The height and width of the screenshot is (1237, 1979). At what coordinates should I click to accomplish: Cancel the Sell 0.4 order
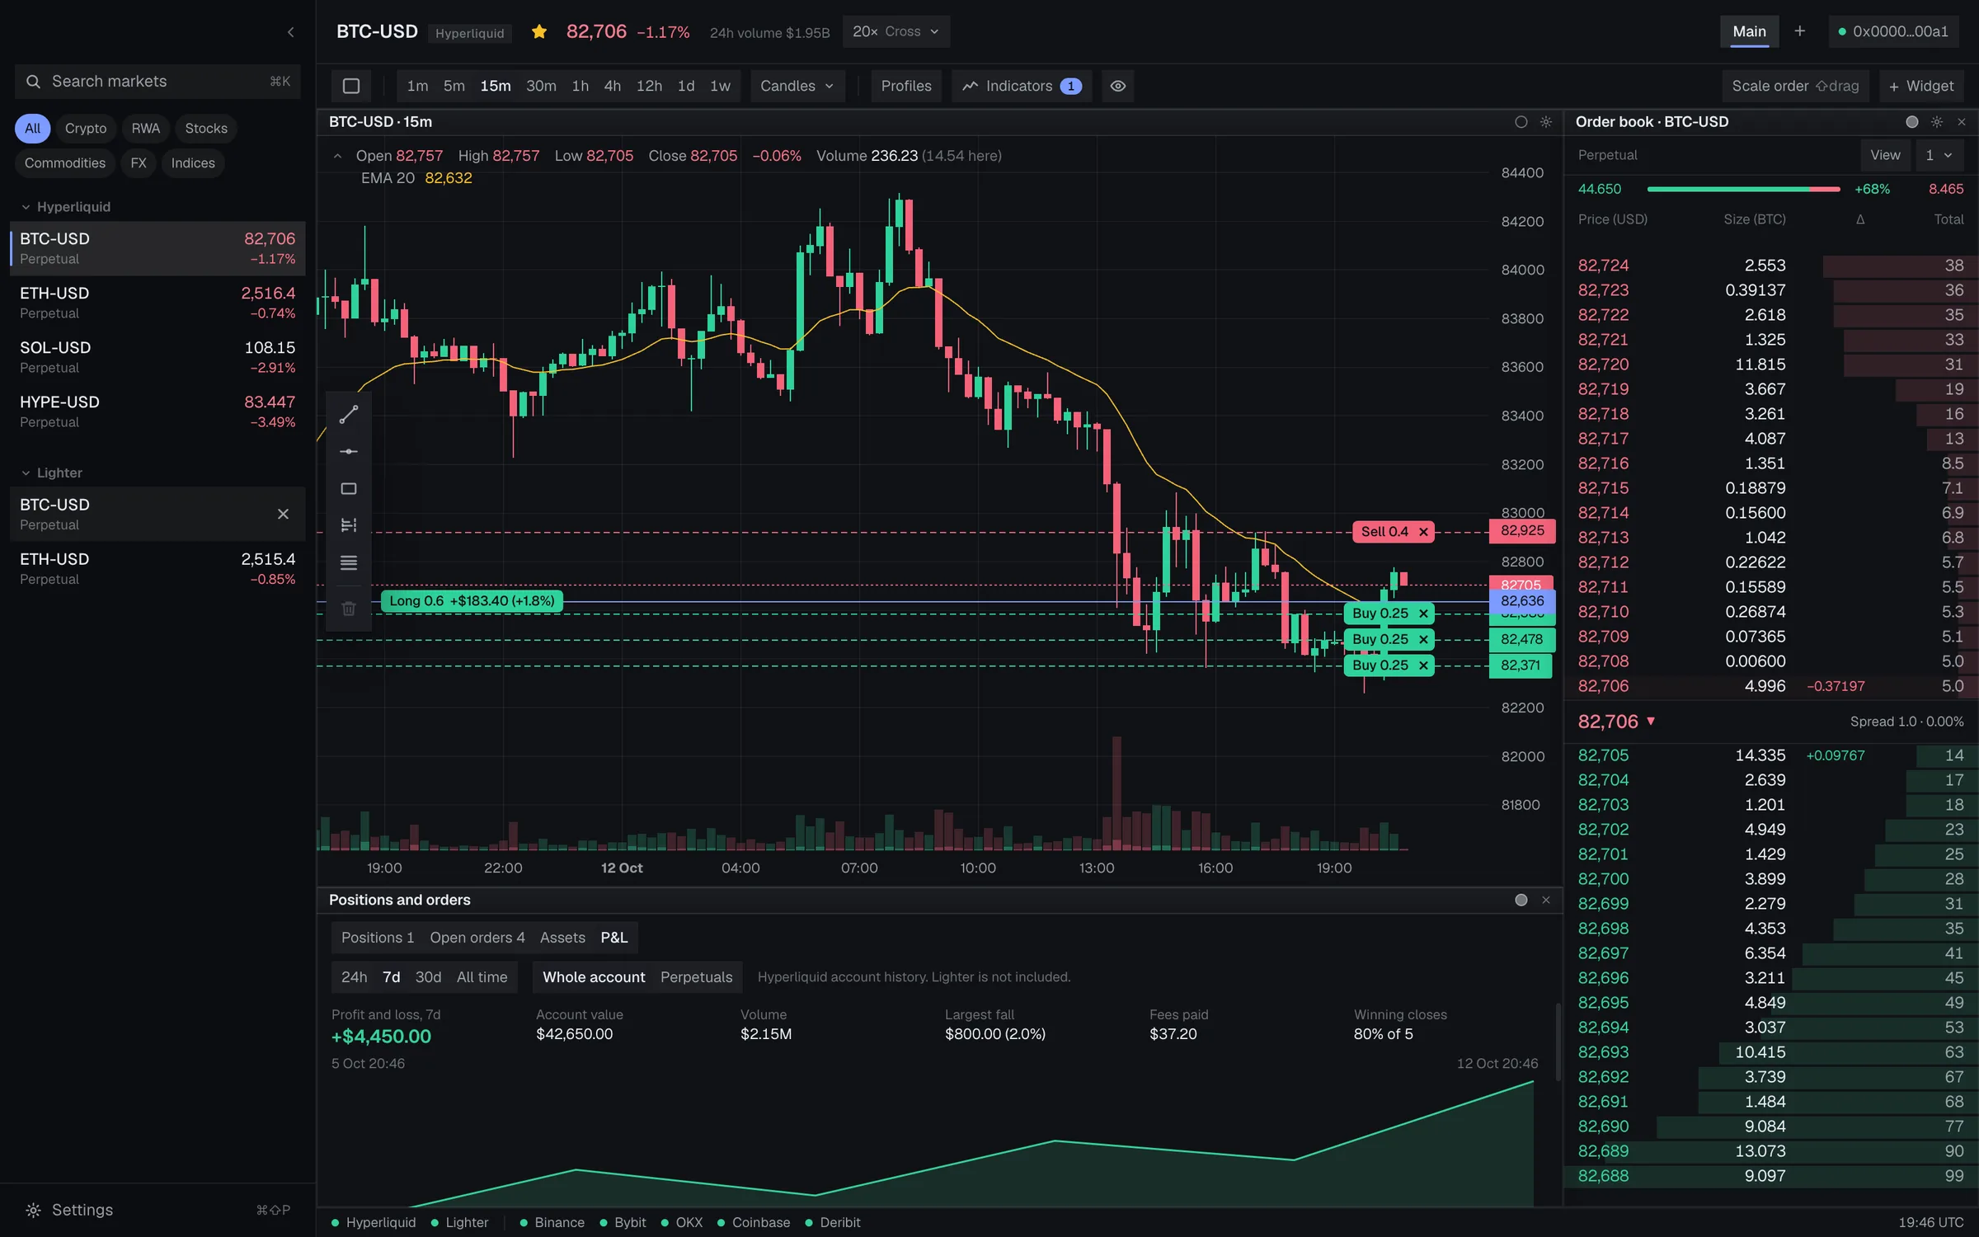click(x=1423, y=532)
